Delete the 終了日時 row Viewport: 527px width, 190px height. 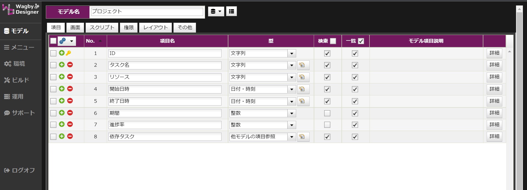click(x=70, y=101)
